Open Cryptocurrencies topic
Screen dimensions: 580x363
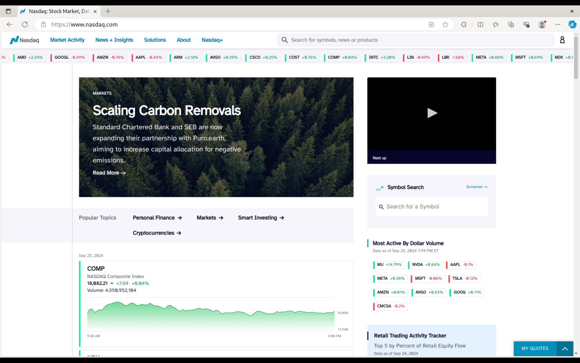pos(157,233)
